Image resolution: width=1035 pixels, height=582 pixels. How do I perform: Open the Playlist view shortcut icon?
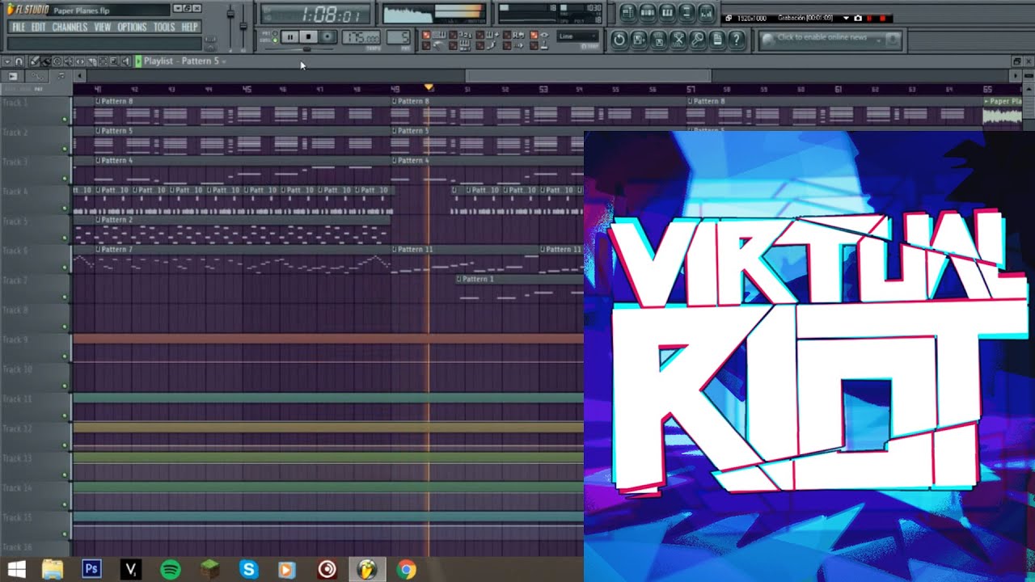click(x=628, y=12)
